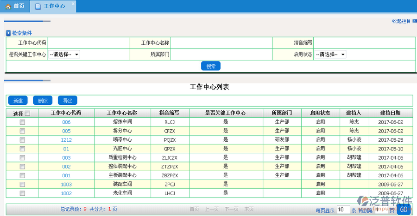The width and height of the screenshot is (417, 216).
Task: Check the row checkbox for 熔炼车间
Action: [x=22, y=122]
